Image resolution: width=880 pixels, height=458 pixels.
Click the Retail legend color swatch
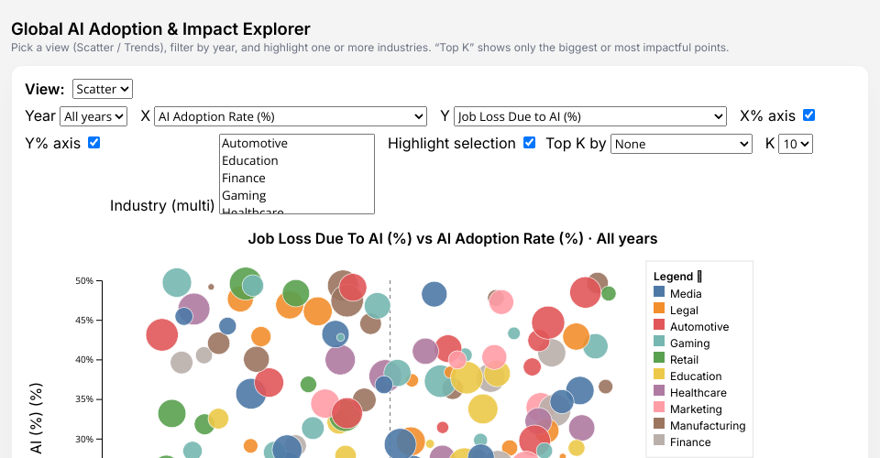click(x=659, y=359)
